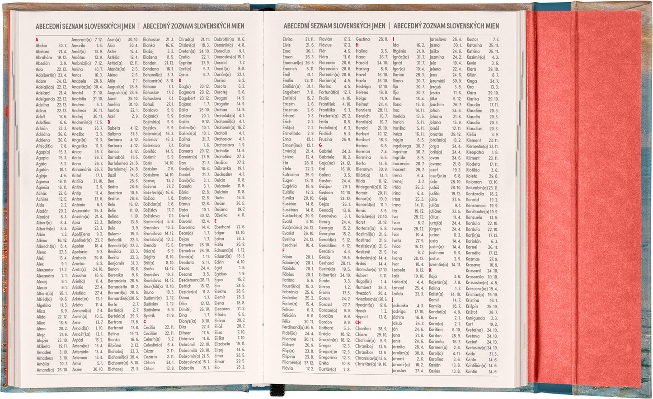The width and height of the screenshot is (653, 399).
Task: Pick the name Dúbravka
Action: [x=223, y=169]
